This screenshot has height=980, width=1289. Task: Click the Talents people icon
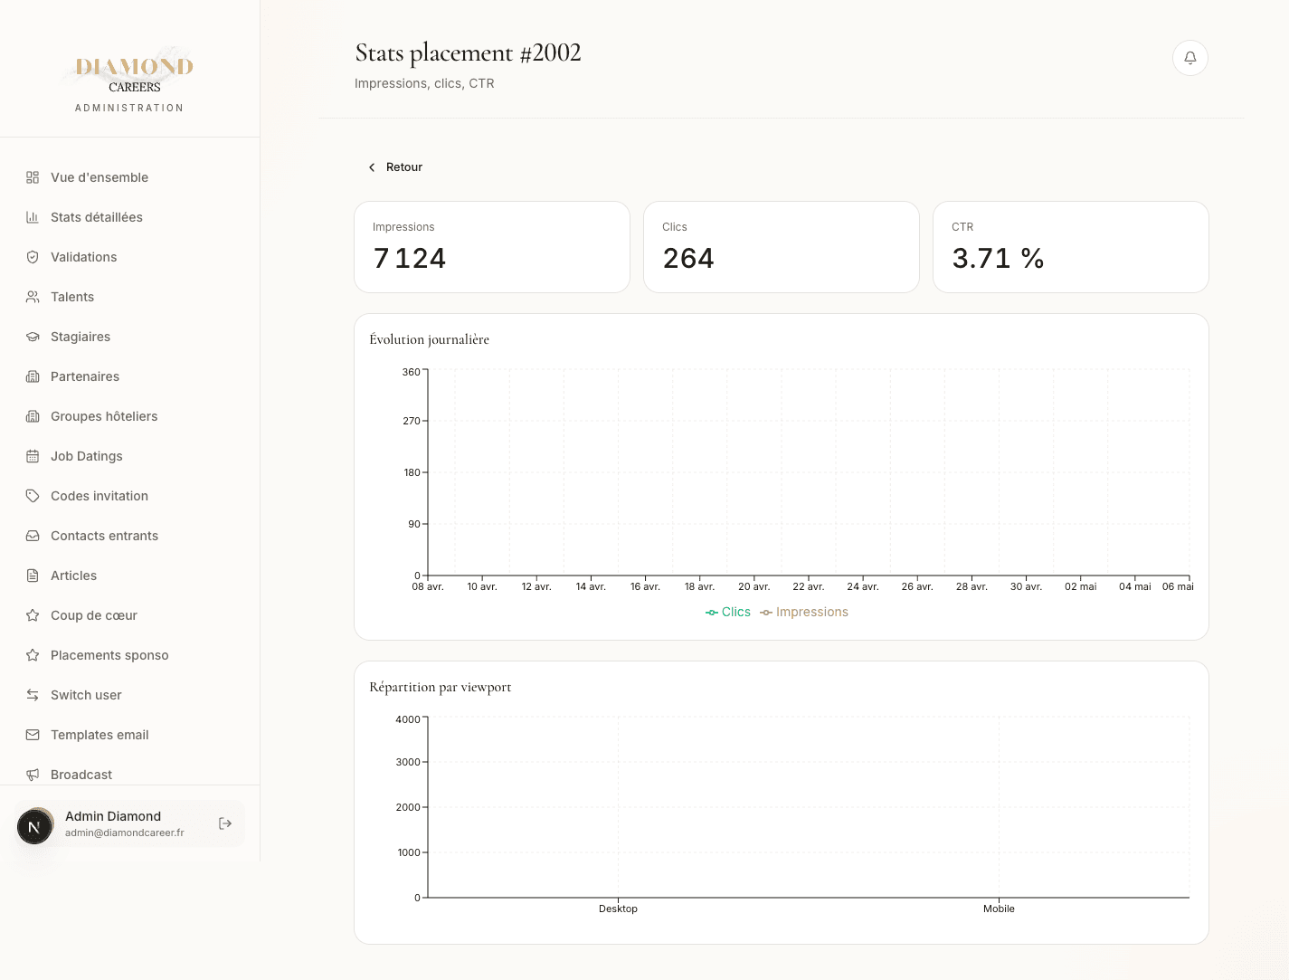point(33,297)
